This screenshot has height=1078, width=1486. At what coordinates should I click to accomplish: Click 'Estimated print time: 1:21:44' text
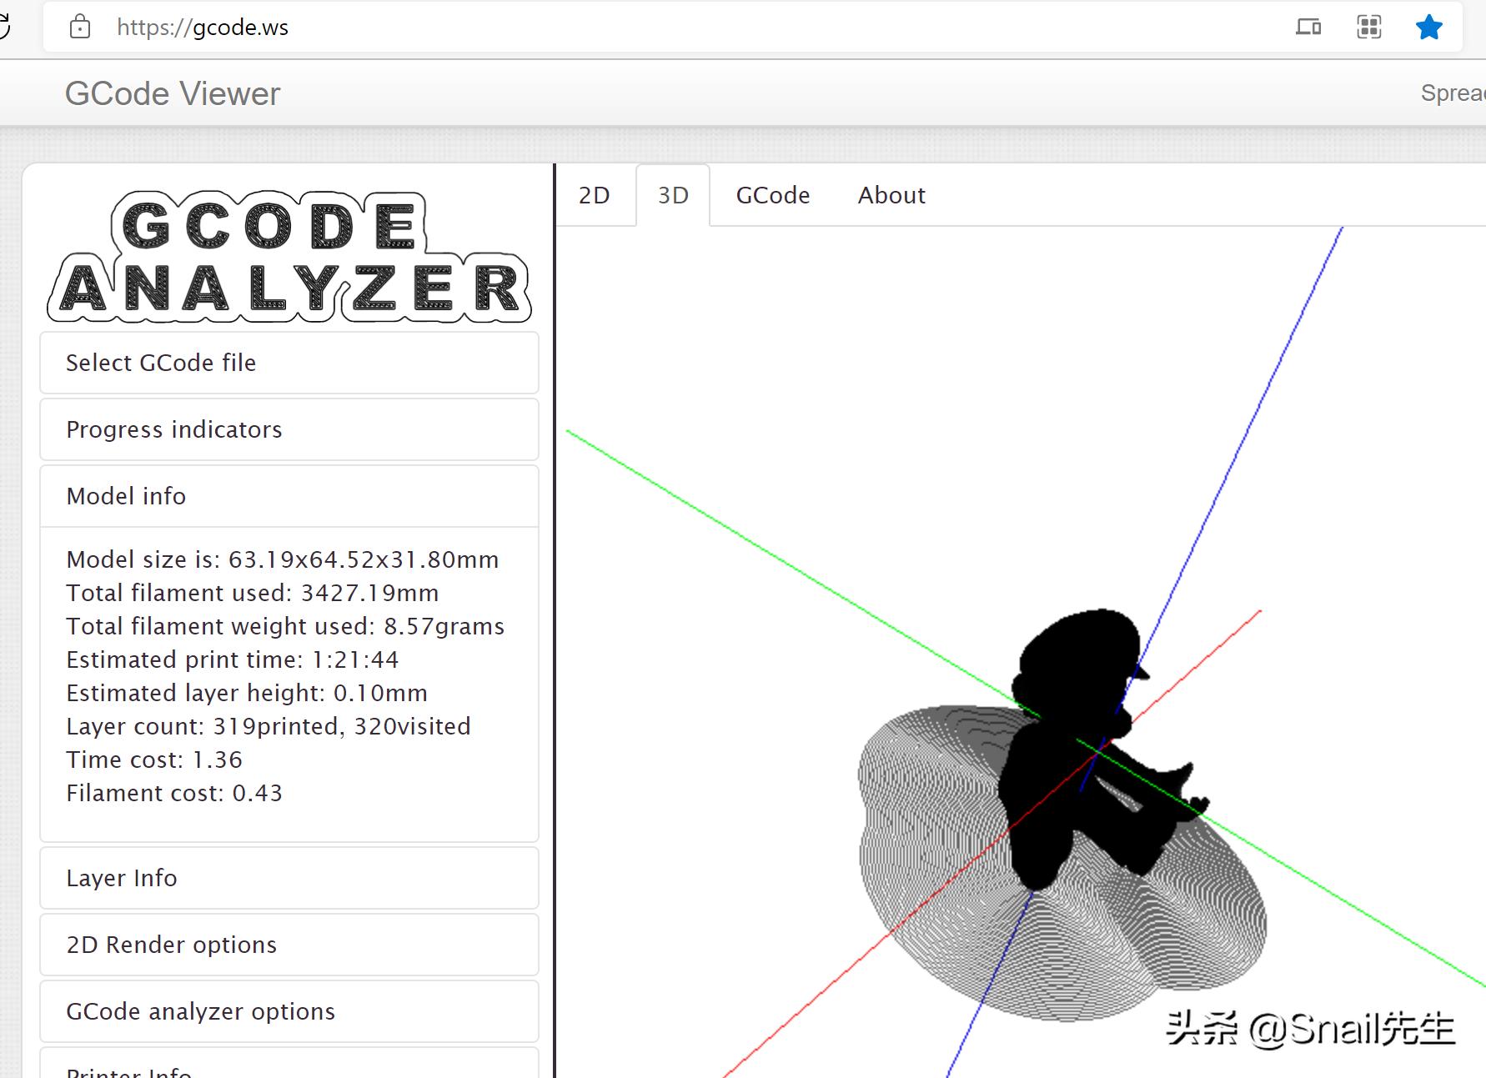233,659
